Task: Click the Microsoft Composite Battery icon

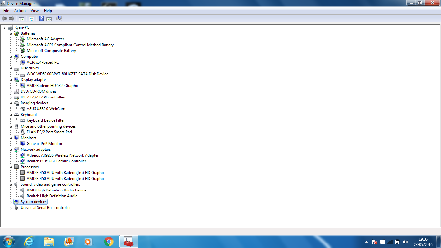Action: (x=22, y=51)
